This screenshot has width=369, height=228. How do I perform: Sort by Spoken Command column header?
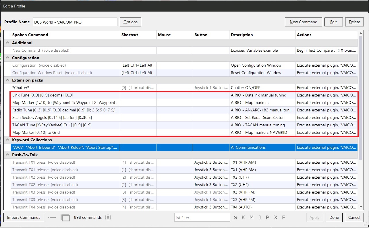point(65,35)
